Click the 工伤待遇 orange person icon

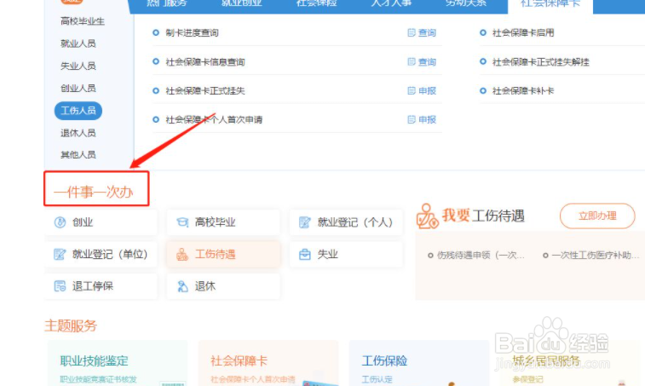[x=181, y=254]
